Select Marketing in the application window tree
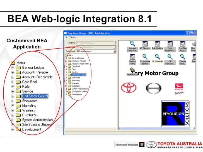The height and width of the screenshot is (152, 203). click(x=76, y=80)
